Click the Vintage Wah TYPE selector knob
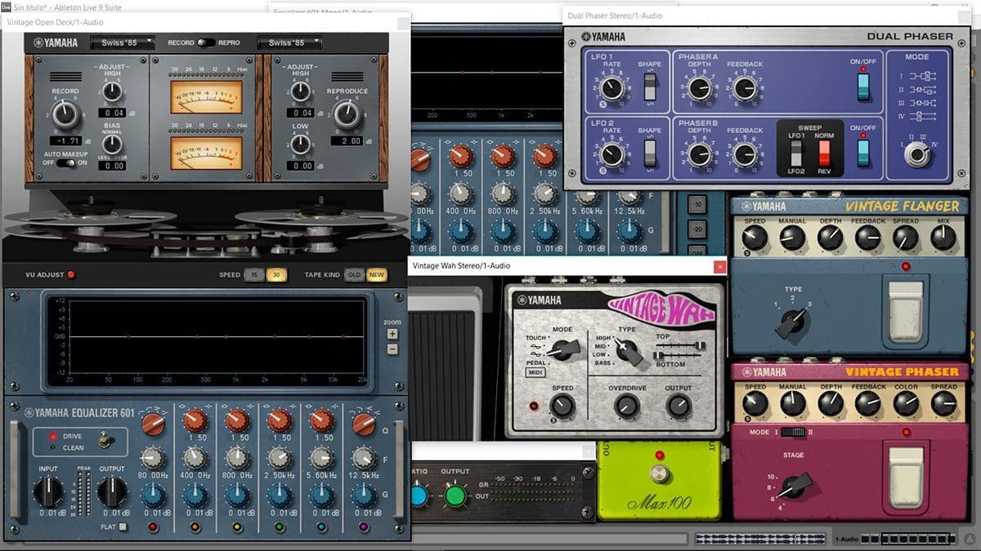Screen dimensions: 981x551 point(628,351)
